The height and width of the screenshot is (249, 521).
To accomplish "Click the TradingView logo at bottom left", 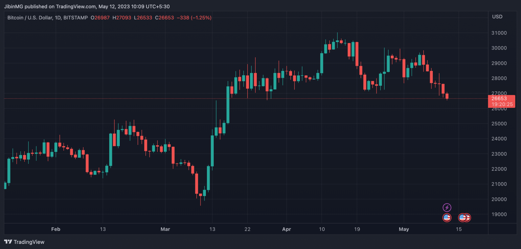I will [24, 242].
